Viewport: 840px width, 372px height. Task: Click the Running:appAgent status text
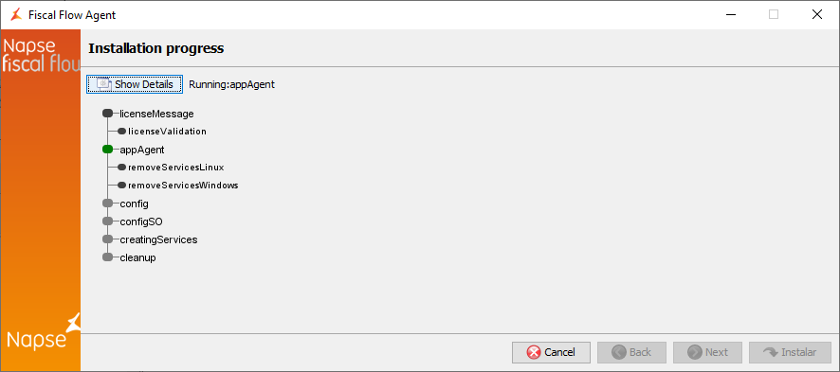point(232,84)
